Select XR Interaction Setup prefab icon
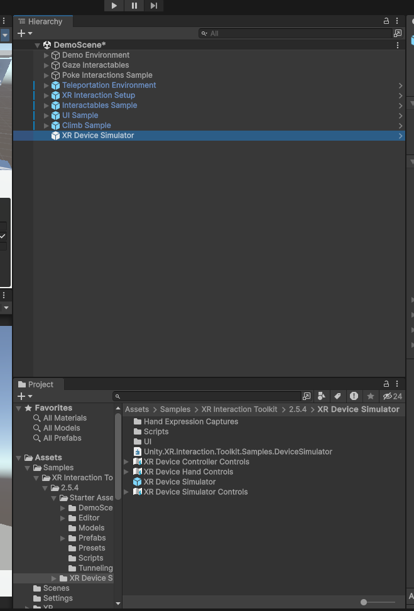This screenshot has width=414, height=611. 56,95
